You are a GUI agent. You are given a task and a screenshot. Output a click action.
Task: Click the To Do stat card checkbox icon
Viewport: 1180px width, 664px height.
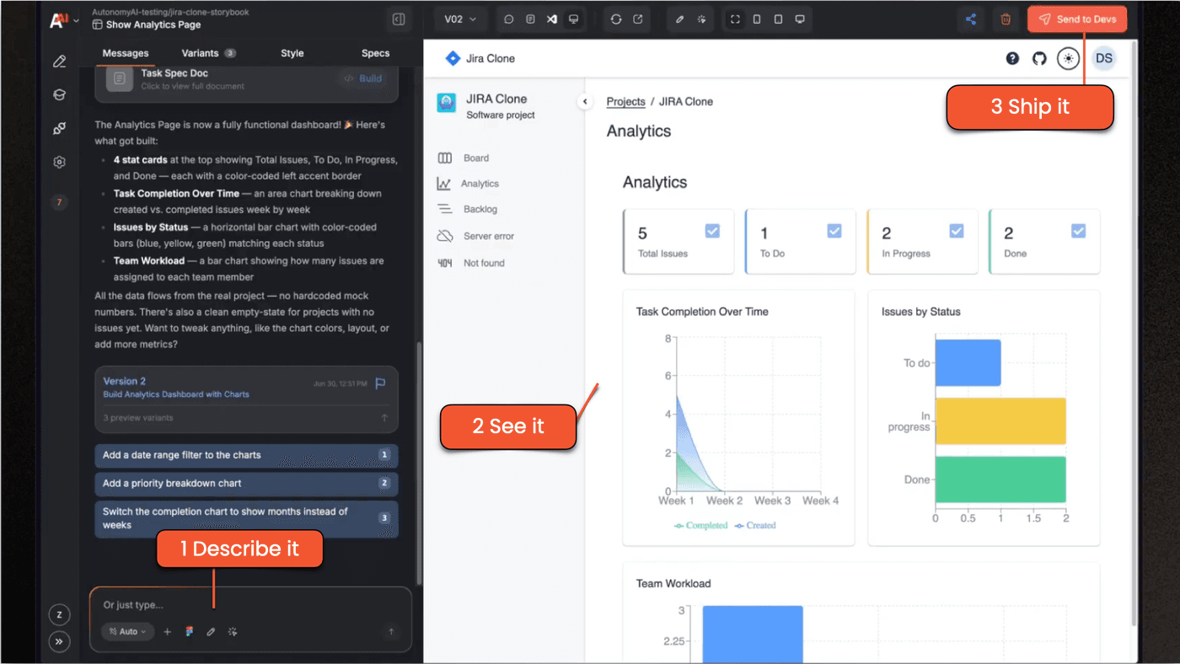(x=834, y=231)
